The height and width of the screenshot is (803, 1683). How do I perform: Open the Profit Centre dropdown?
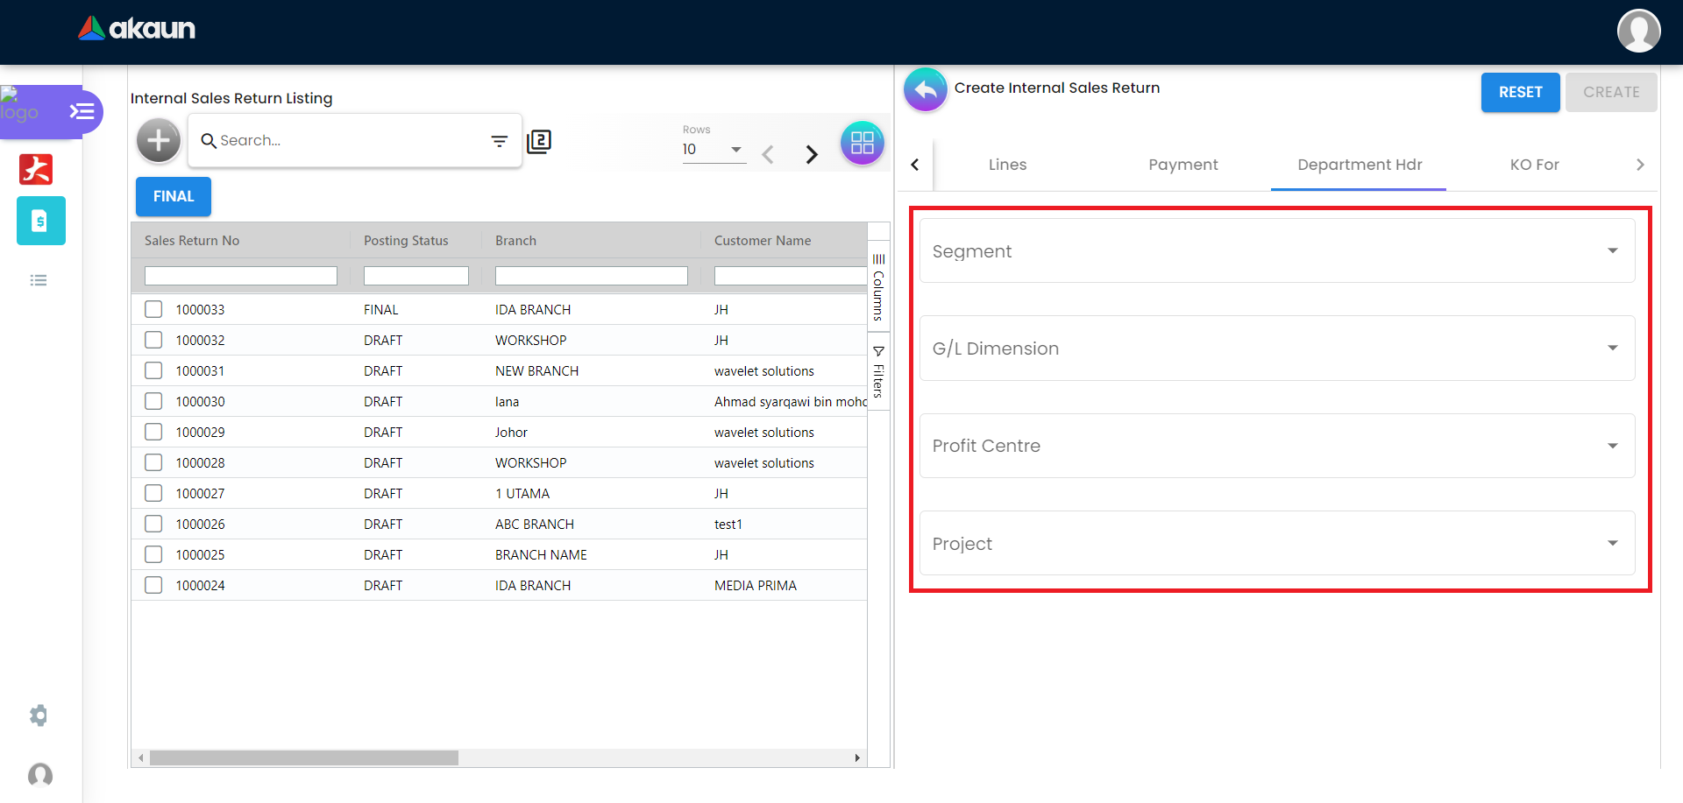click(1276, 446)
